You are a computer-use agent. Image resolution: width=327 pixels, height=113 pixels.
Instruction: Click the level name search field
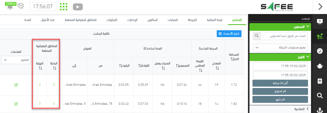[283, 36]
